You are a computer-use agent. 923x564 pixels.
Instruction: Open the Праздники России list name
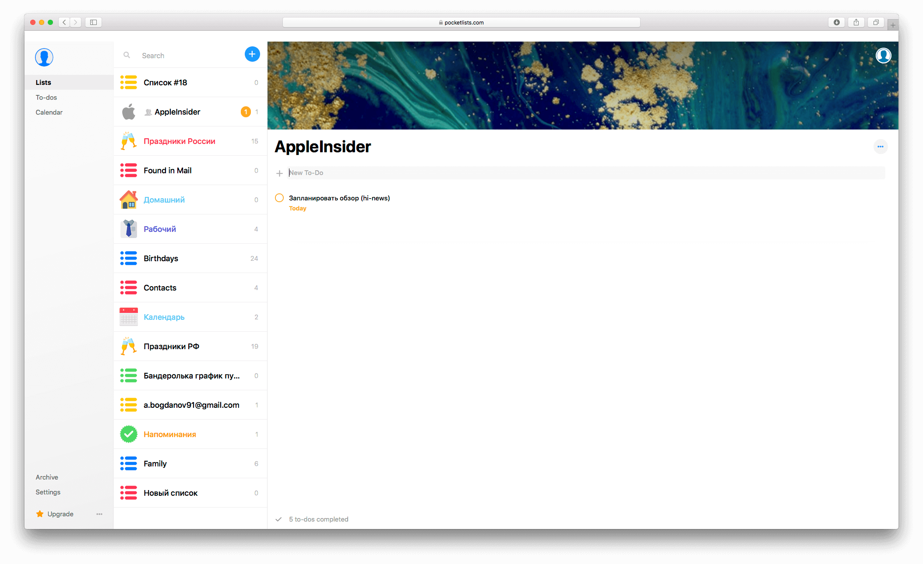(x=180, y=141)
